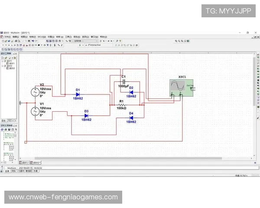
Task: Click resistor R1 100kΩ component
Action: pos(122,104)
